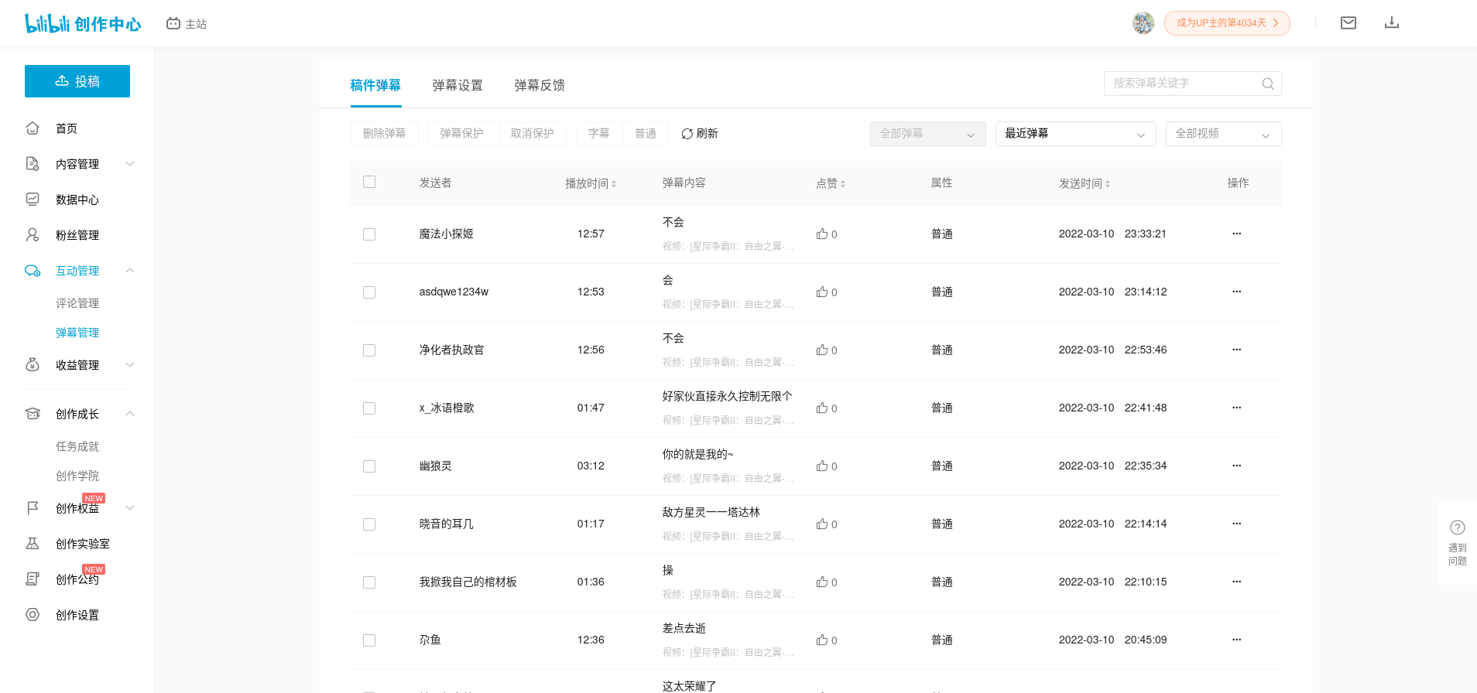The width and height of the screenshot is (1477, 693).
Task: Check the 净化者执政官 row checkbox
Action: (x=369, y=350)
